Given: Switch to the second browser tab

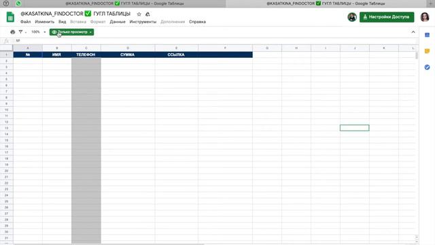Looking at the screenshot, I should [x=326, y=3].
